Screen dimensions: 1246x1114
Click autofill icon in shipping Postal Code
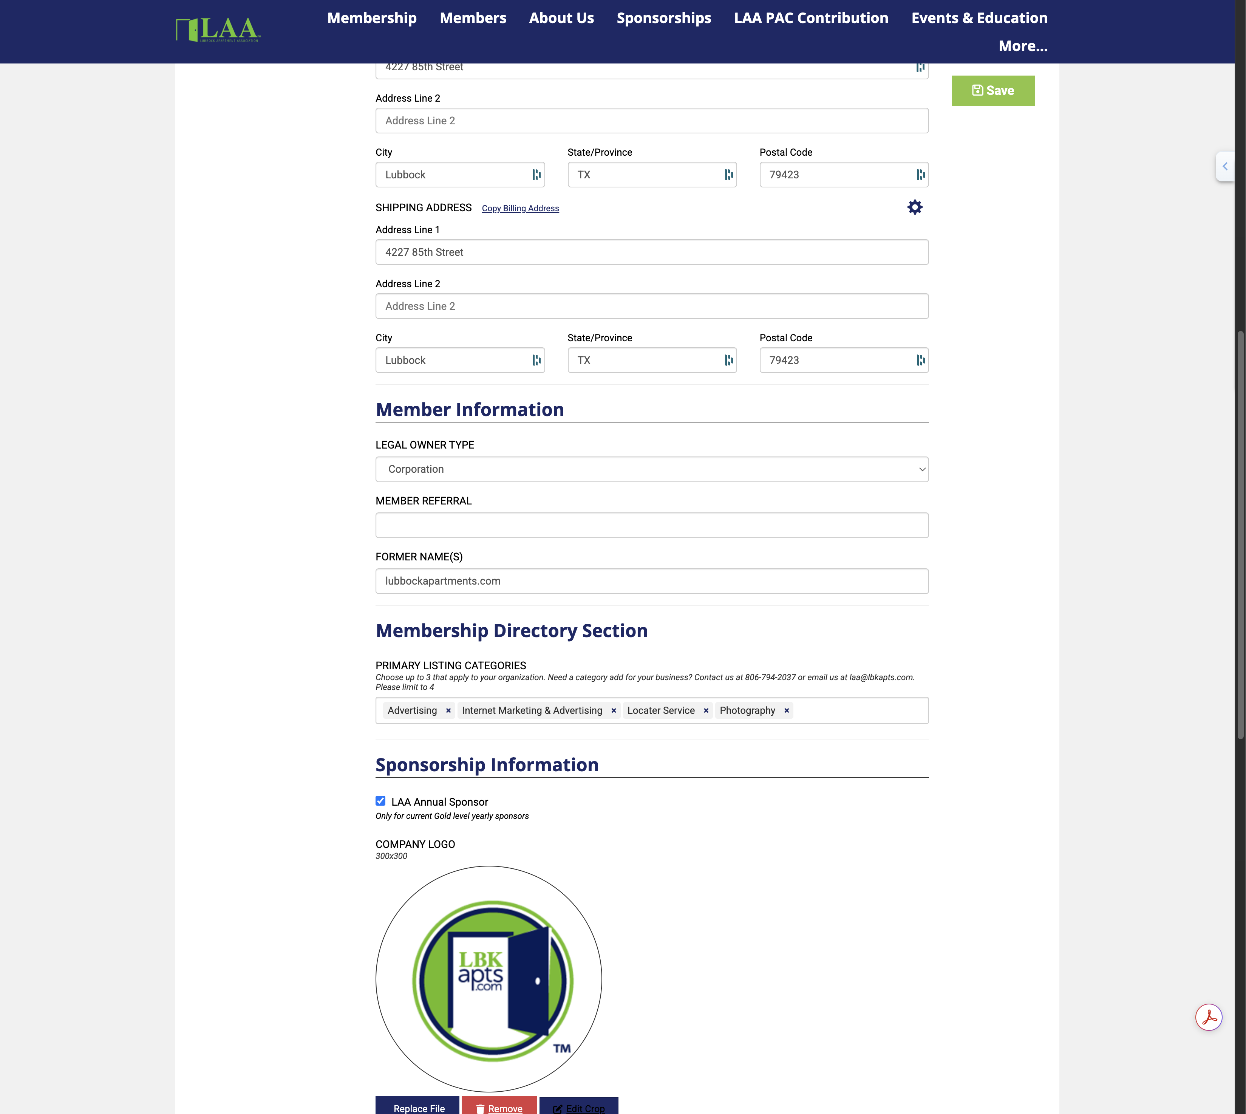920,361
